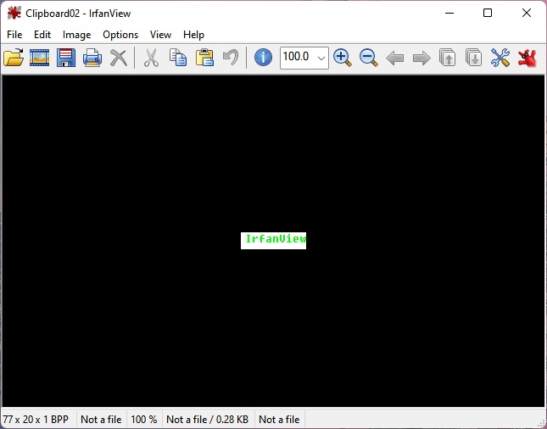The height and width of the screenshot is (429, 547).
Task: Maximize the IrfanView window
Action: [488, 14]
